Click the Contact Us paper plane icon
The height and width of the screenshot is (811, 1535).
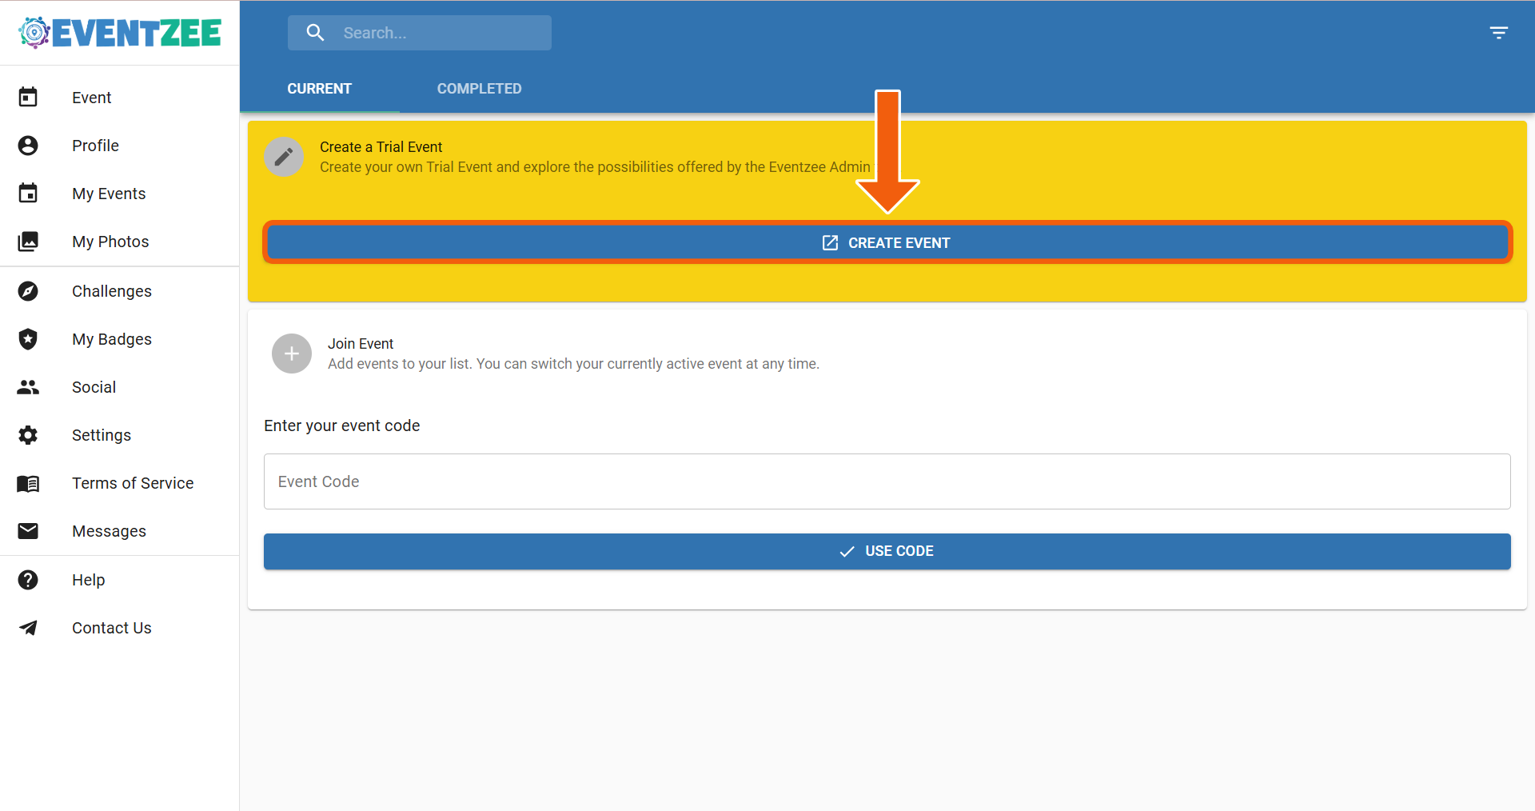[x=28, y=627]
